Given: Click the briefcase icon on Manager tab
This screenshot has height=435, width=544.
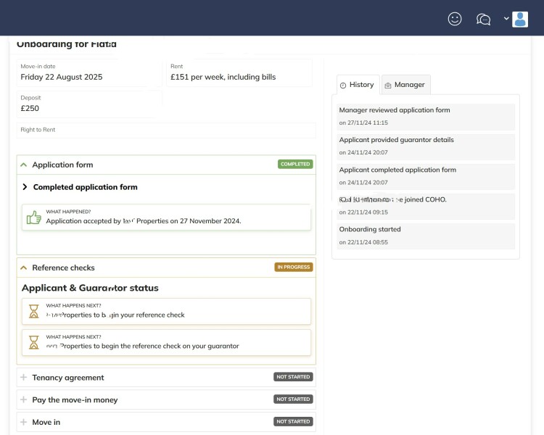Looking at the screenshot, I should [388, 85].
